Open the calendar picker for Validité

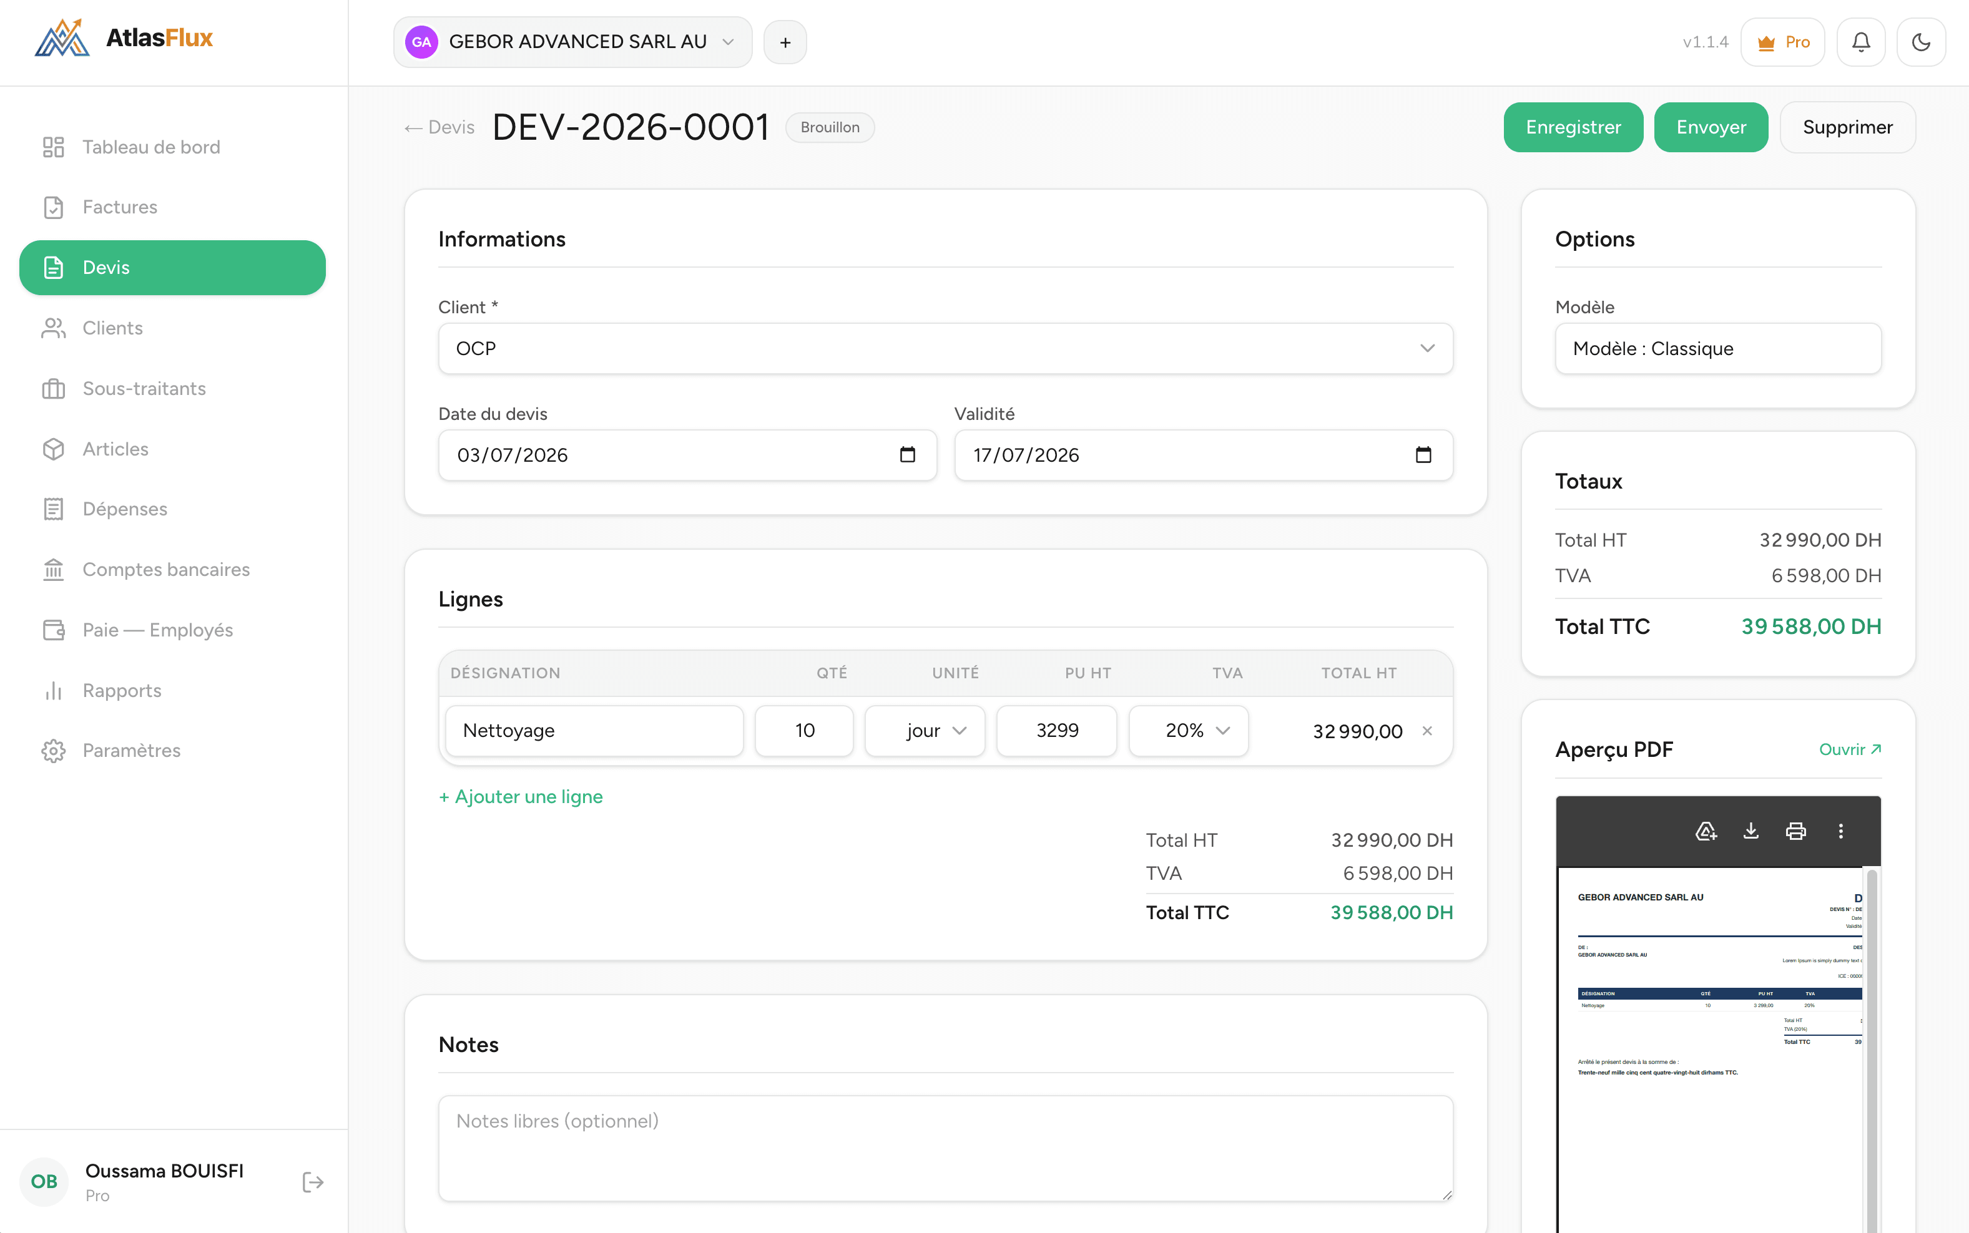[1423, 455]
